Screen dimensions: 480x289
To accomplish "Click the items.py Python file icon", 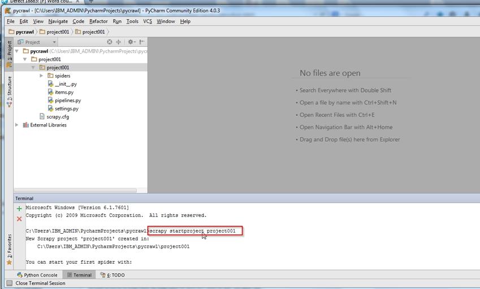I will pos(50,92).
